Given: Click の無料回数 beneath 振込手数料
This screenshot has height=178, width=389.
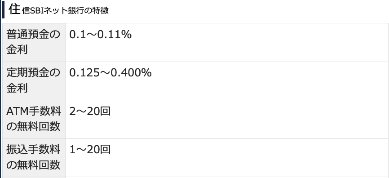Looking at the screenshot, I should coord(33,165).
